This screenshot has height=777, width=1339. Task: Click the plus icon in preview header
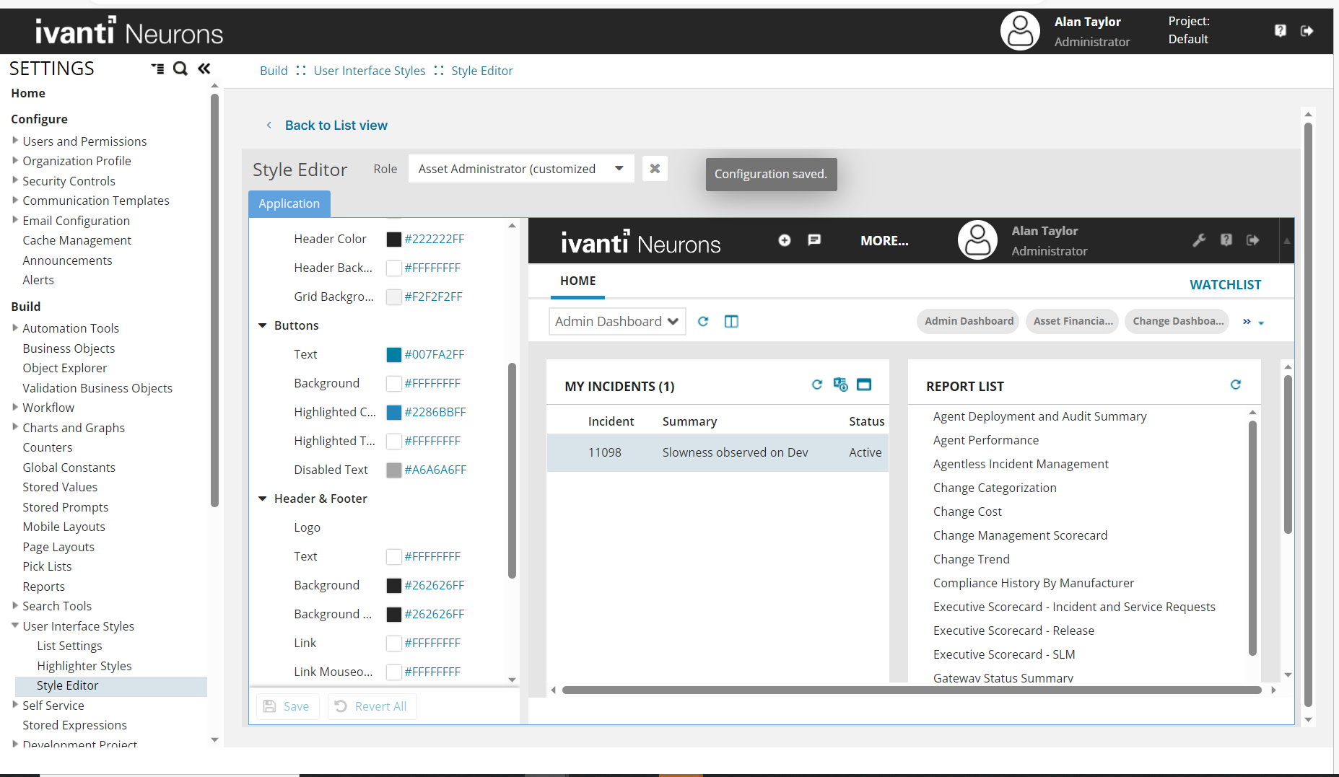click(785, 240)
